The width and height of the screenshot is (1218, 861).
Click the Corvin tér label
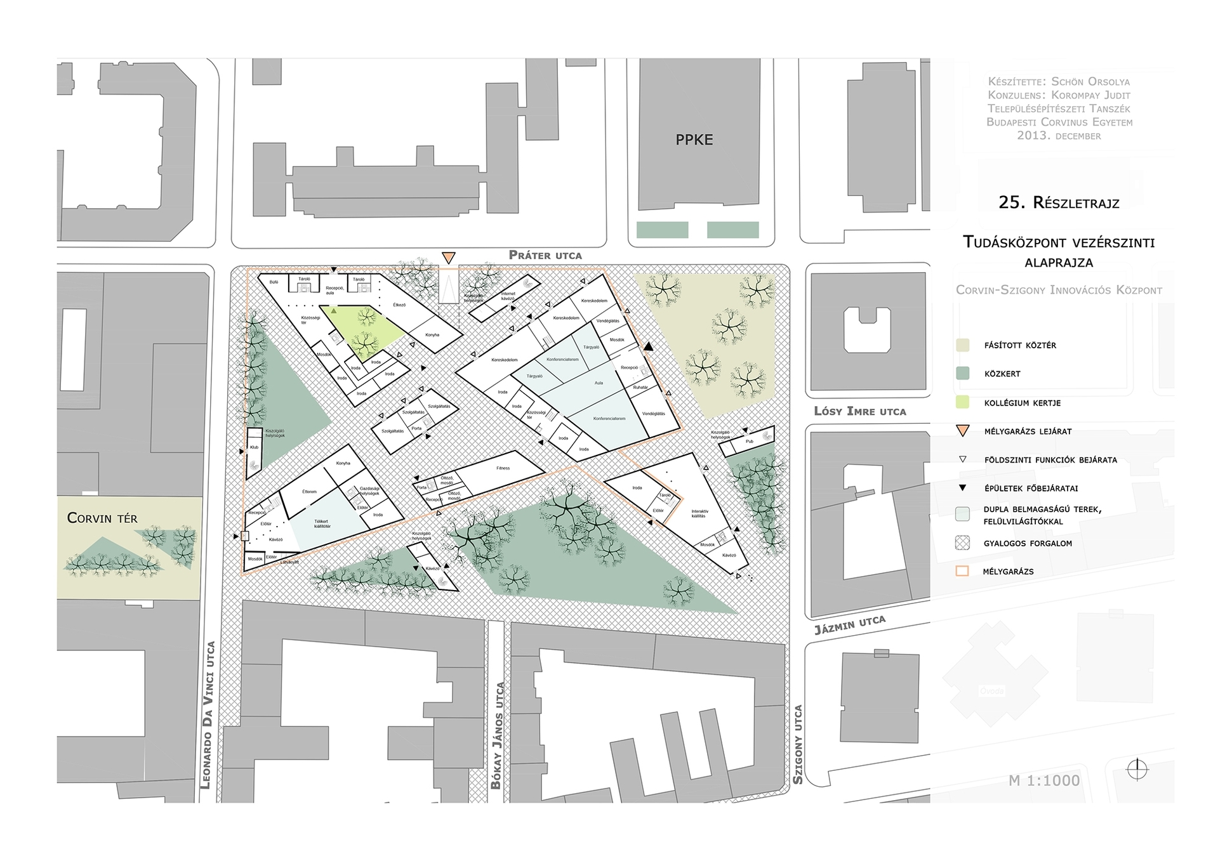(102, 518)
